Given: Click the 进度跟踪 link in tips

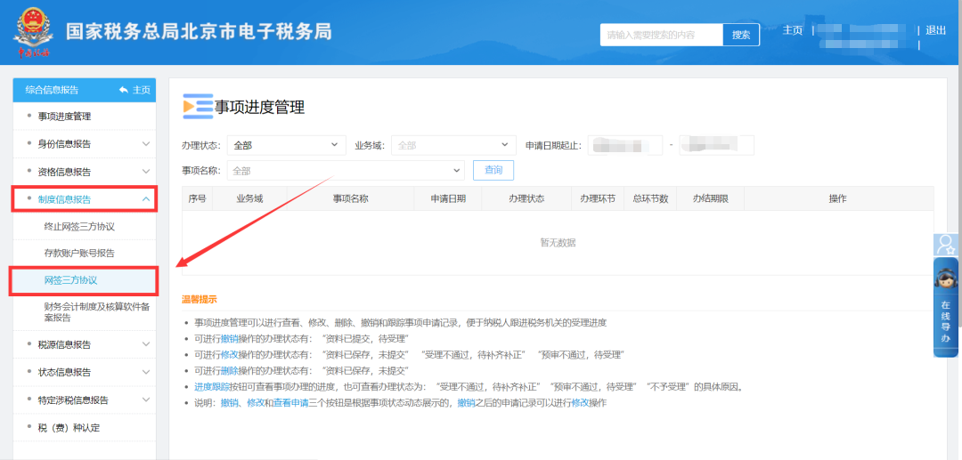Looking at the screenshot, I should tap(212, 387).
